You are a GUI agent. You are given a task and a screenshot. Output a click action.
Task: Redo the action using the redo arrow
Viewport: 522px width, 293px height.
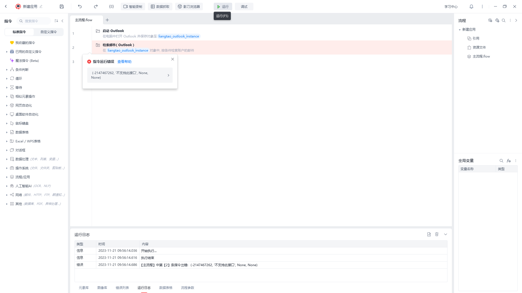pyautogui.click(x=96, y=7)
